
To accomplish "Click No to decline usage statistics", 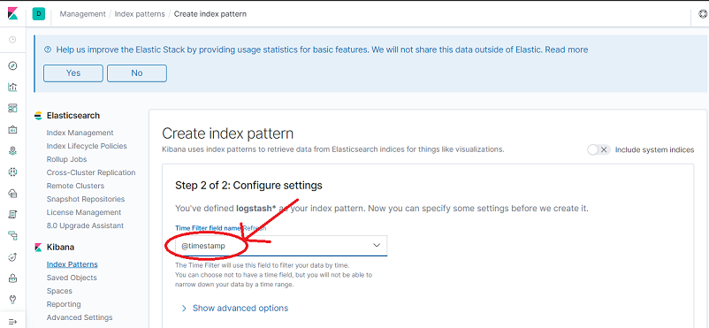I will [x=137, y=72].
